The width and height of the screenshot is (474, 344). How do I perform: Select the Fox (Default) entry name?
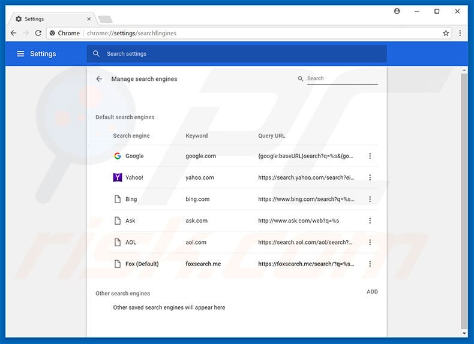point(142,264)
